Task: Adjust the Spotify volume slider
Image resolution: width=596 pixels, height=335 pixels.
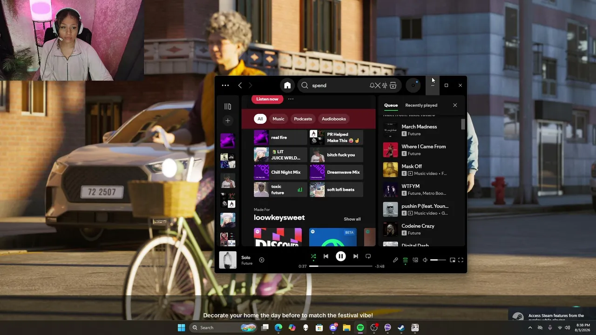Action: 438,260
